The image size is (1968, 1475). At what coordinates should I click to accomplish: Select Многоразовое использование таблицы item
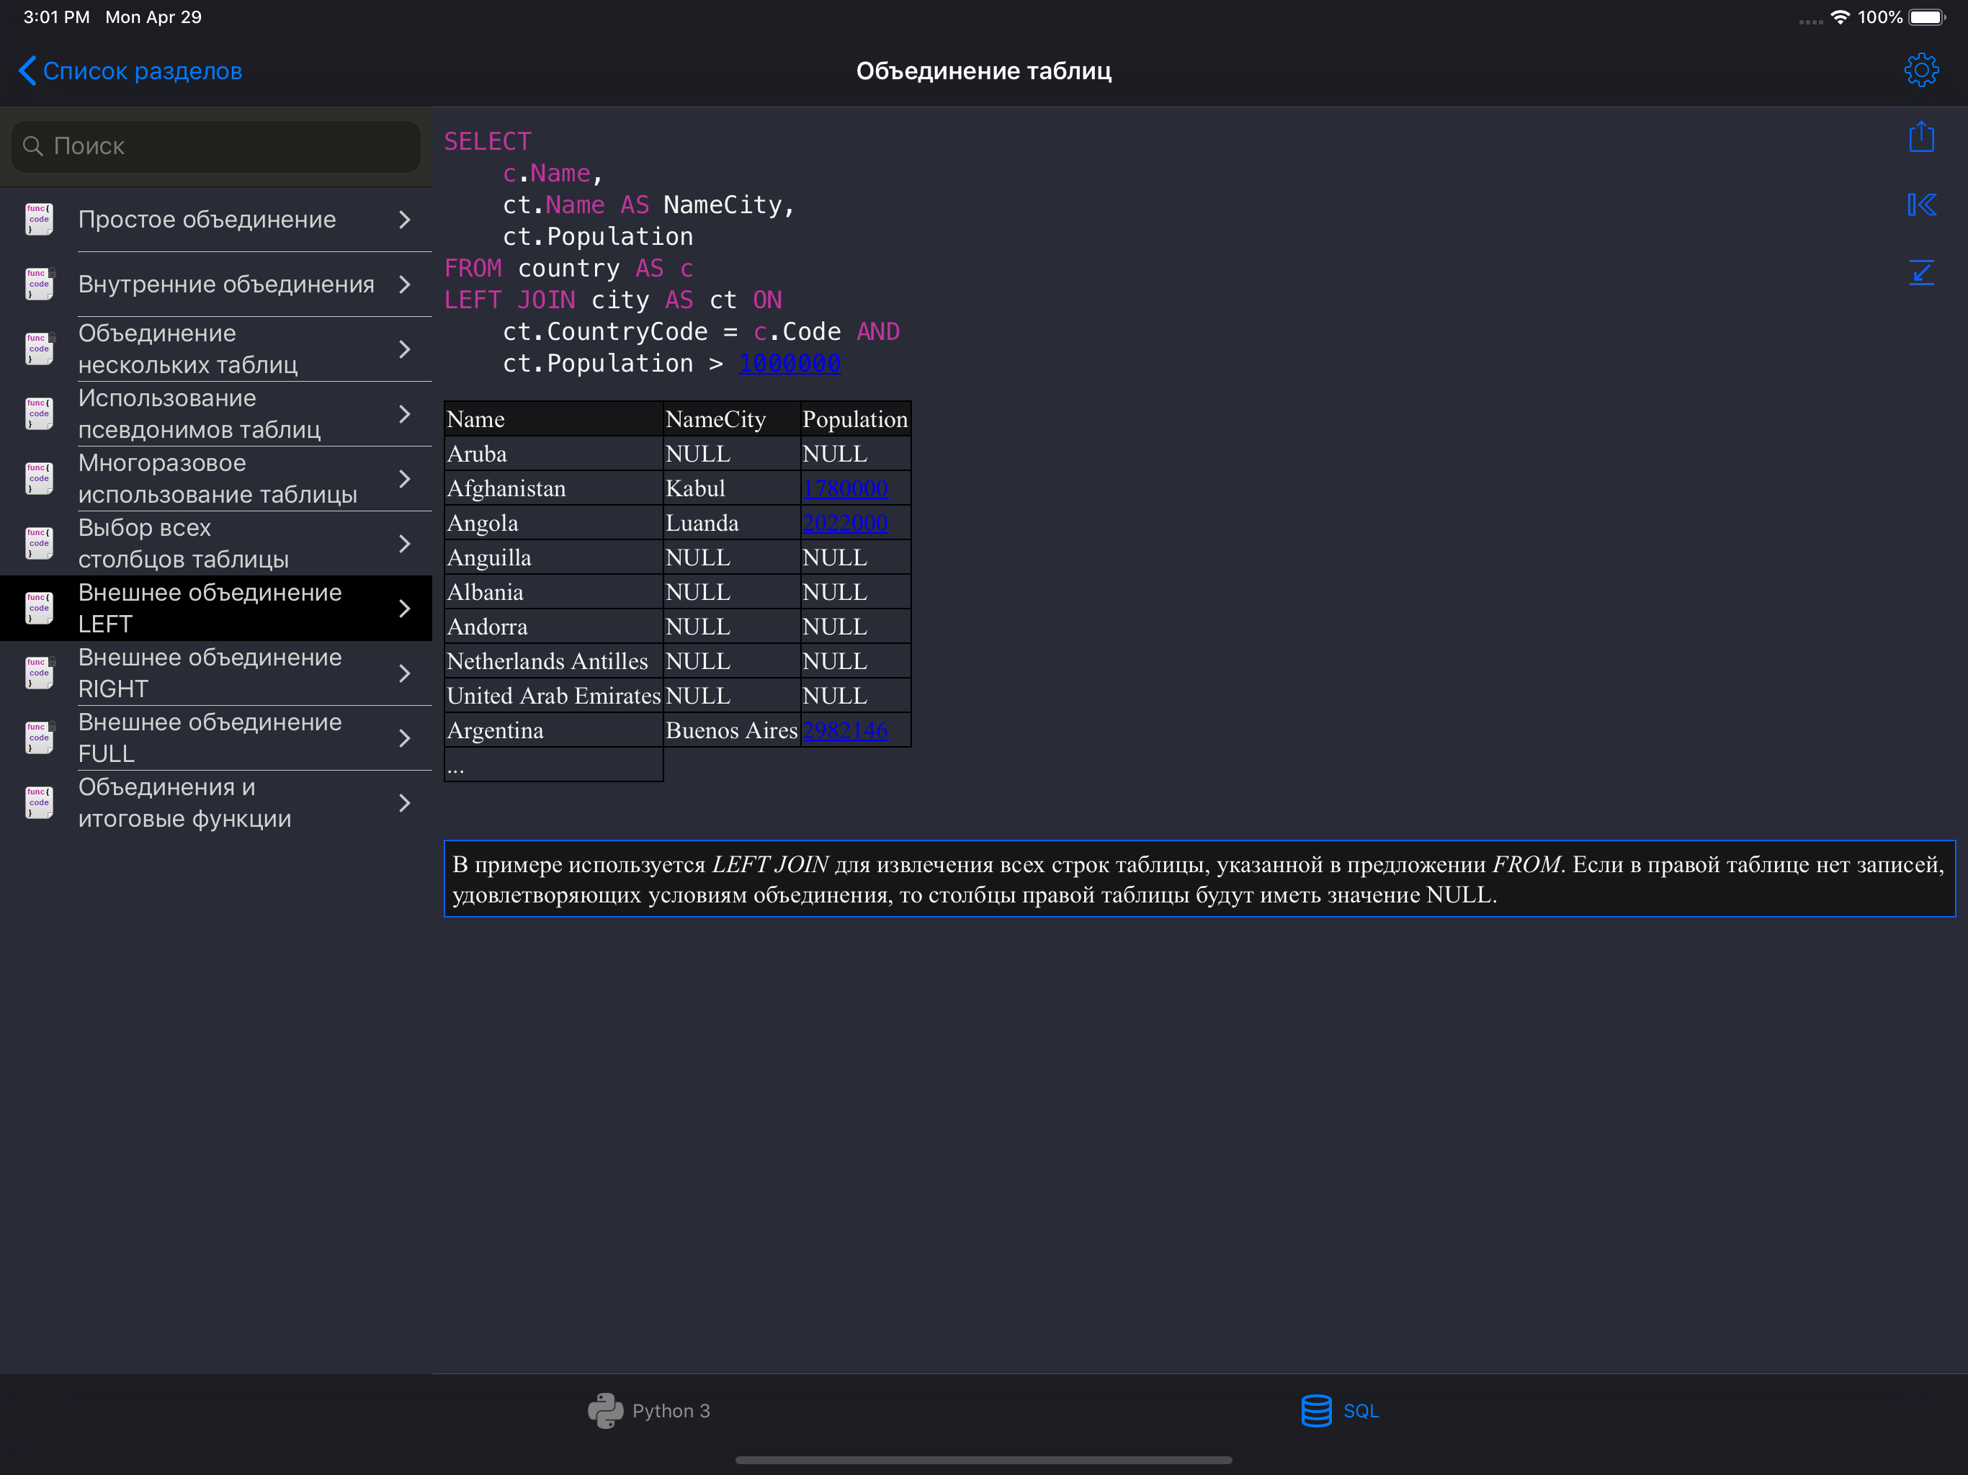coord(217,479)
